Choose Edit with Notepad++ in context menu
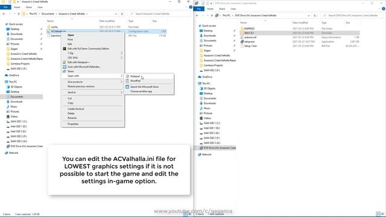The image size is (386, 217). click(x=78, y=62)
